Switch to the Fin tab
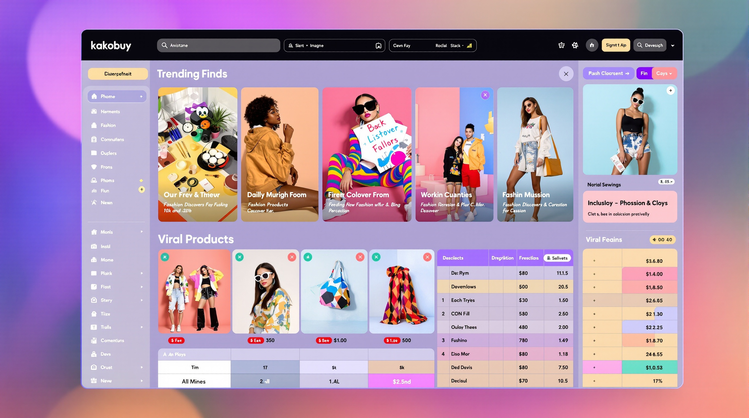 point(644,73)
